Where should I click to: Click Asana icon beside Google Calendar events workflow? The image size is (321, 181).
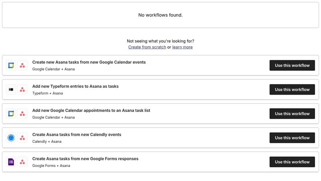(x=22, y=66)
